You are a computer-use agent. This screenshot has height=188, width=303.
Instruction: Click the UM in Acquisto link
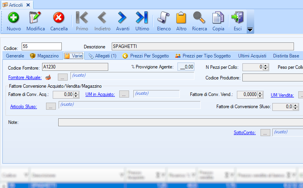click(x=100, y=94)
